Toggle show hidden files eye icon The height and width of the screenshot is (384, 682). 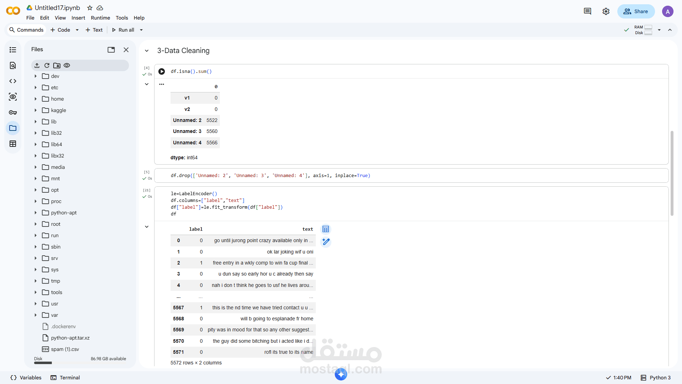tap(67, 65)
